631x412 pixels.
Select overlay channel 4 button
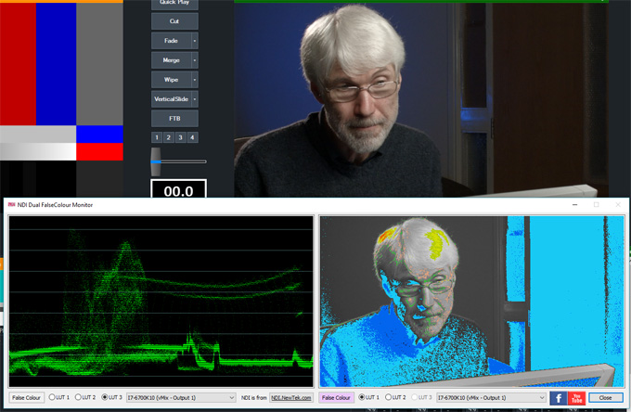(x=192, y=137)
